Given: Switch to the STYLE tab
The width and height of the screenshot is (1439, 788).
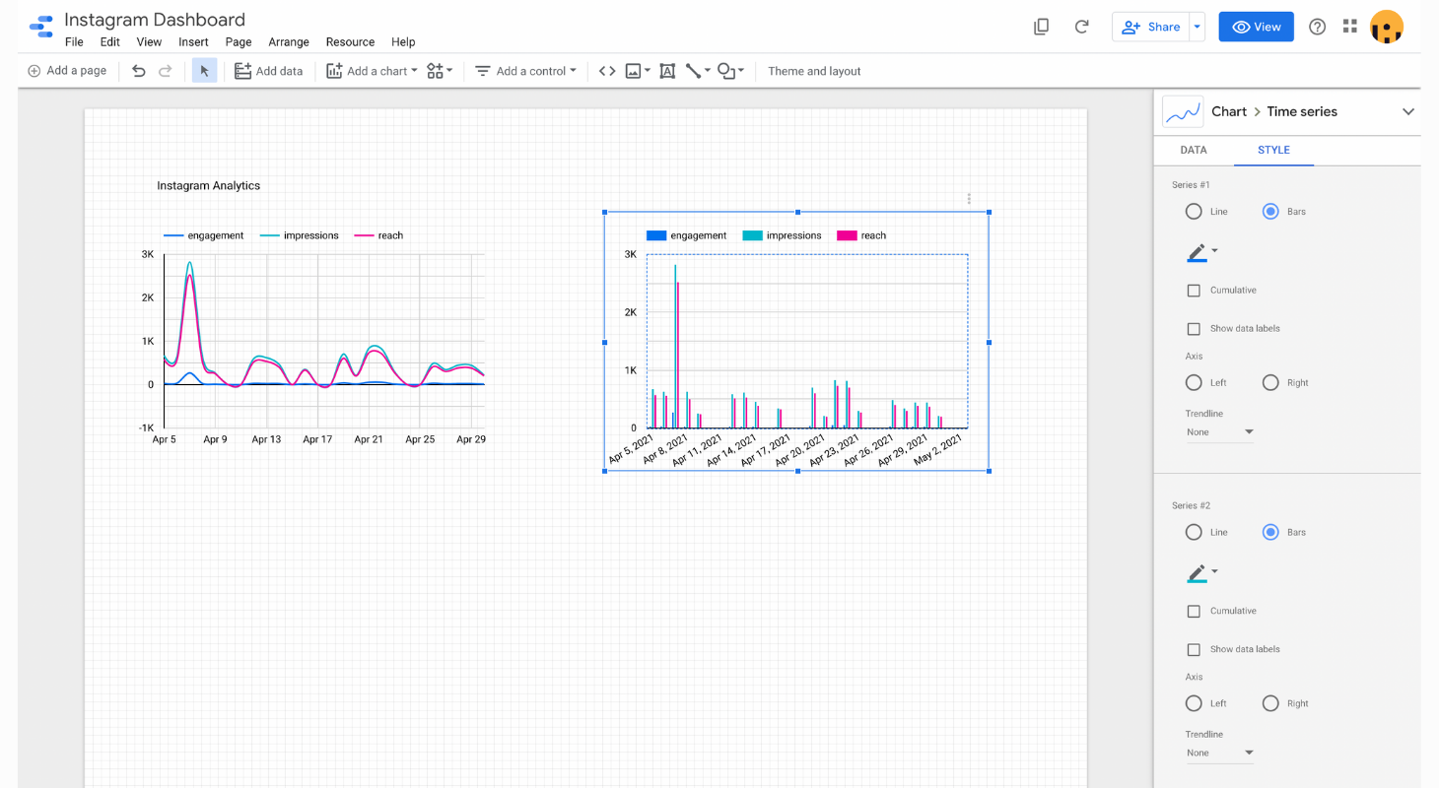Looking at the screenshot, I should point(1273,150).
